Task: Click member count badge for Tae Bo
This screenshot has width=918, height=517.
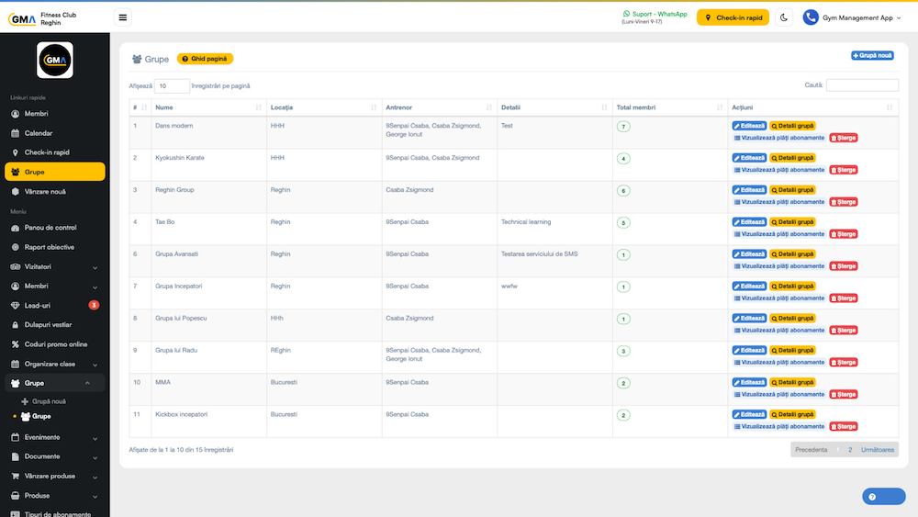Action: 623,223
